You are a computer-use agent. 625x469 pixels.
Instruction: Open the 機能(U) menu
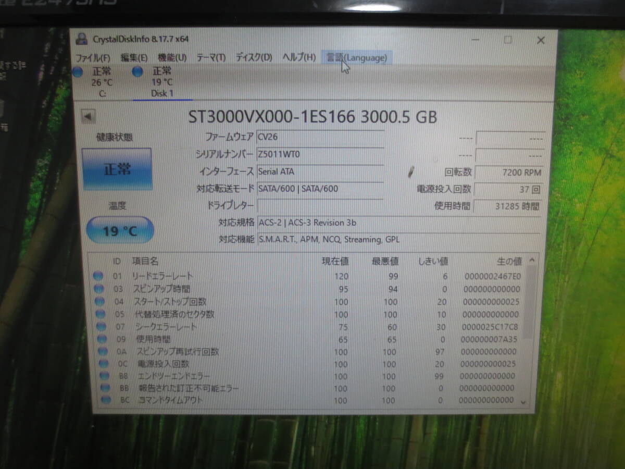click(172, 57)
